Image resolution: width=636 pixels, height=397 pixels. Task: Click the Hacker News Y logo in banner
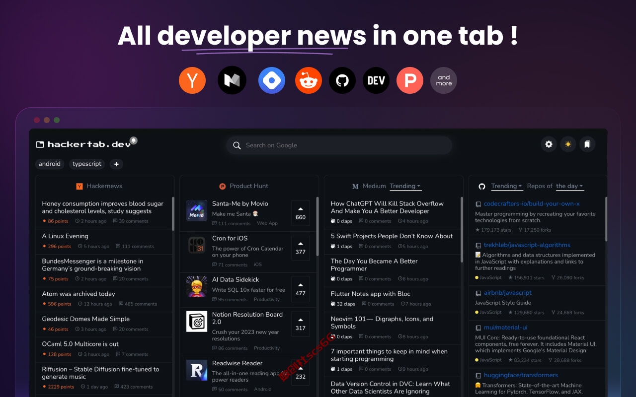pos(192,80)
